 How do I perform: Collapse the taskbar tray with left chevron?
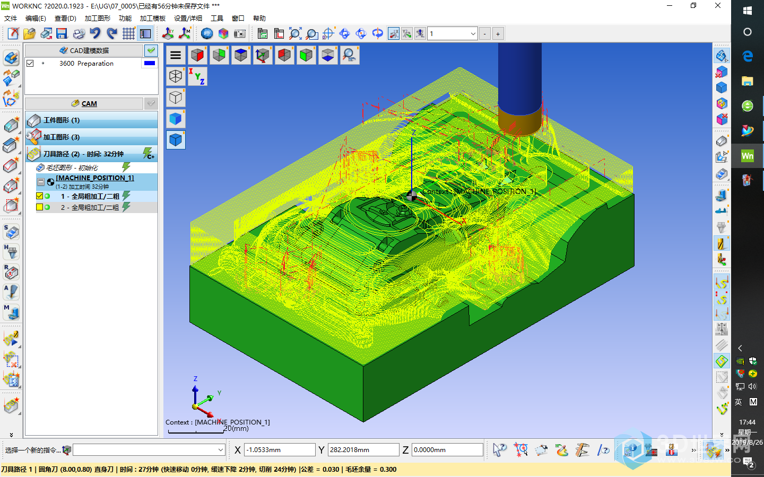[x=740, y=348]
